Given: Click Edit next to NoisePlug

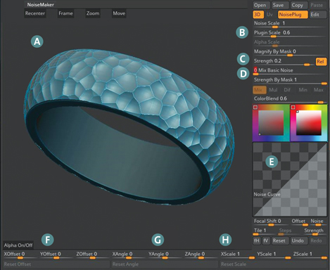Looking at the screenshot, I should (317, 15).
